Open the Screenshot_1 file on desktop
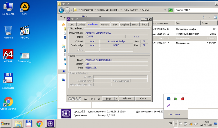The image size is (218, 128). [x=25, y=57]
